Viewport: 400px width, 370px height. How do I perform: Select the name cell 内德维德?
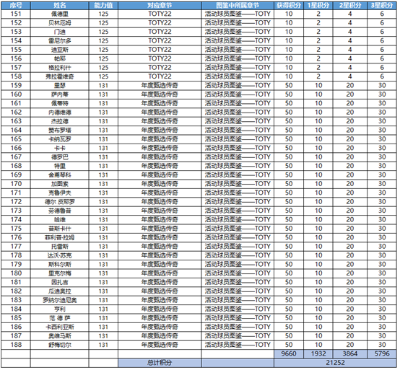(x=60, y=113)
